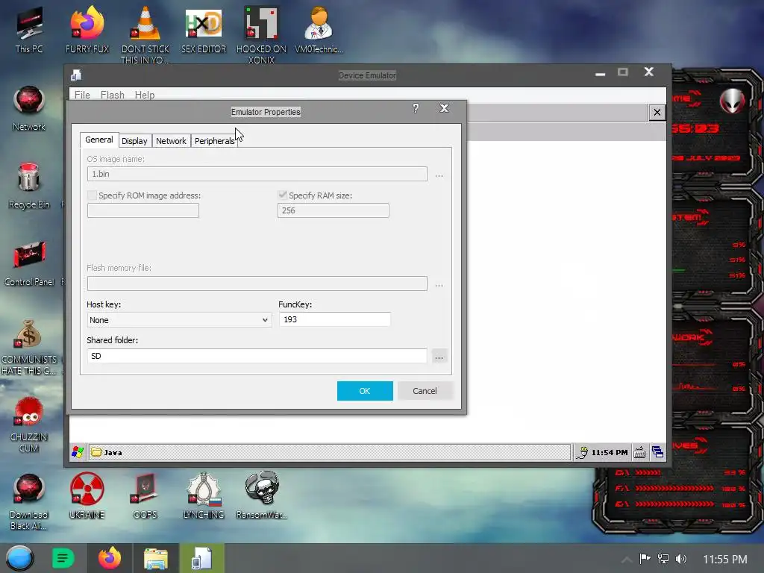This screenshot has height=573, width=764.
Task: Click the 11:55 PM system clock
Action: tap(725, 559)
